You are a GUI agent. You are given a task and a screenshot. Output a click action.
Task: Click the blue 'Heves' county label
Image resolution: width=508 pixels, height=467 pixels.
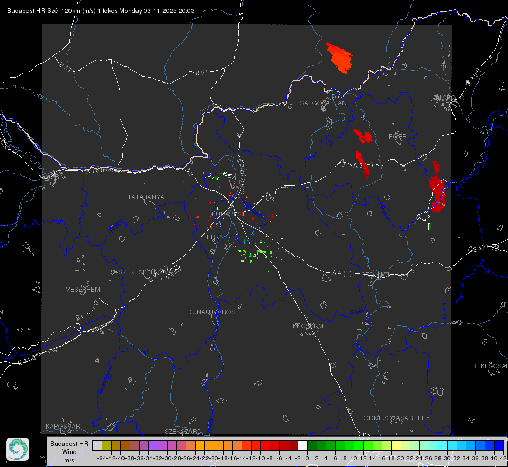click(x=383, y=211)
